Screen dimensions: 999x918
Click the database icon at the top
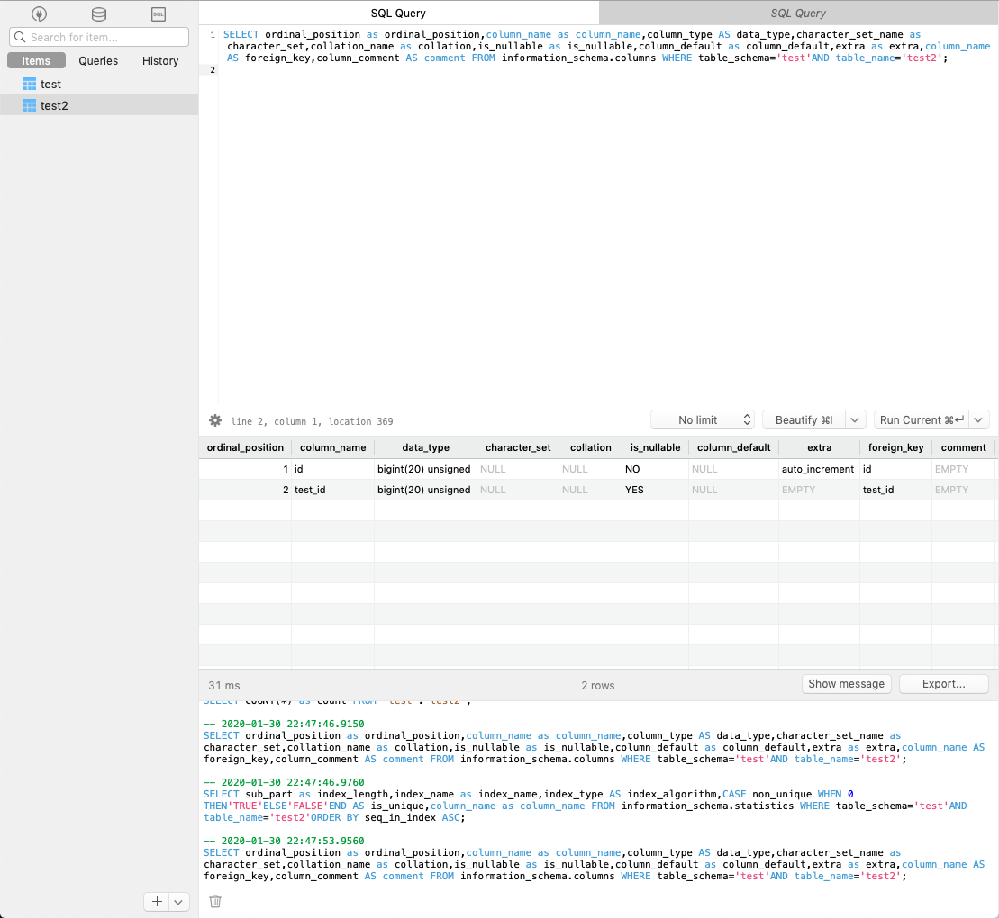point(98,13)
